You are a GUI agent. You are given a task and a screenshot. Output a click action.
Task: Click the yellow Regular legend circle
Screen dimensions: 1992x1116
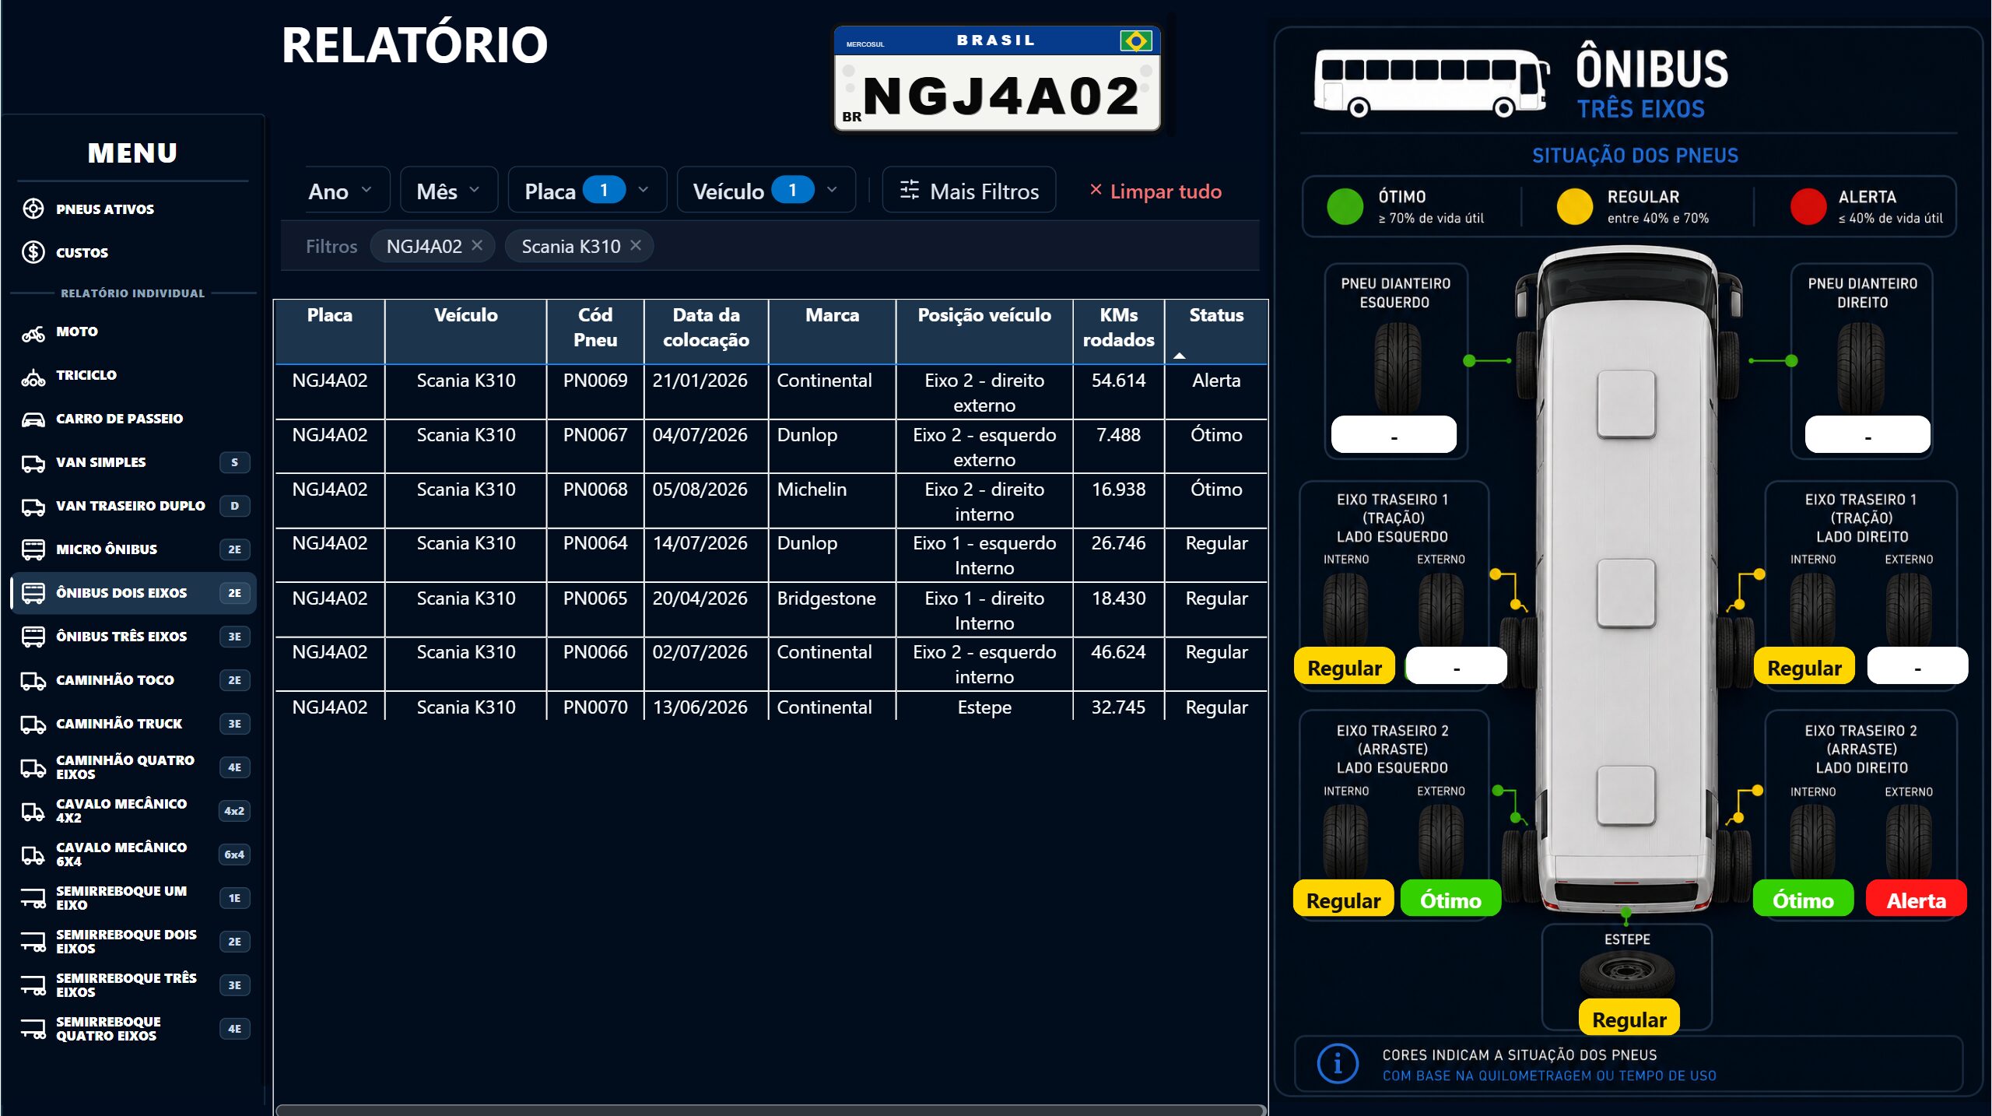click(x=1575, y=206)
